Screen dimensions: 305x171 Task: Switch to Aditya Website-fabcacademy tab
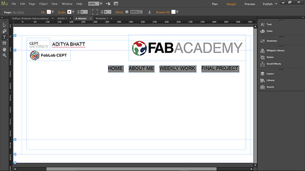point(30,19)
